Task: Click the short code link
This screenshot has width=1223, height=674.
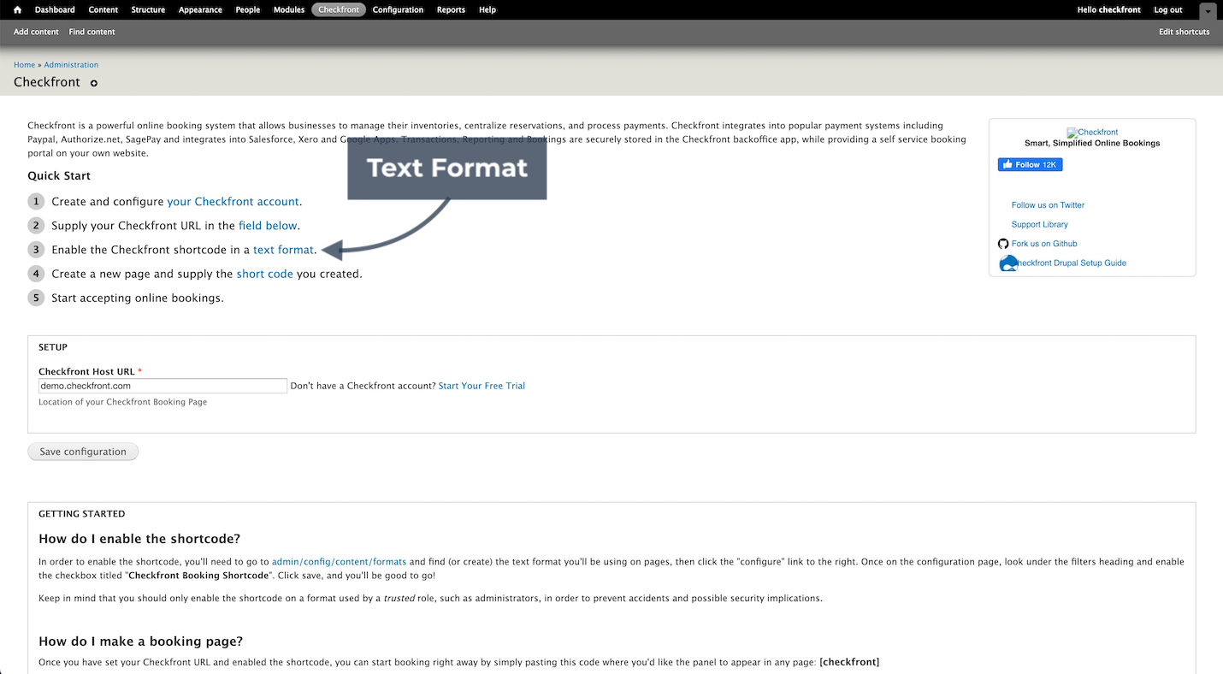Action: pos(265,274)
